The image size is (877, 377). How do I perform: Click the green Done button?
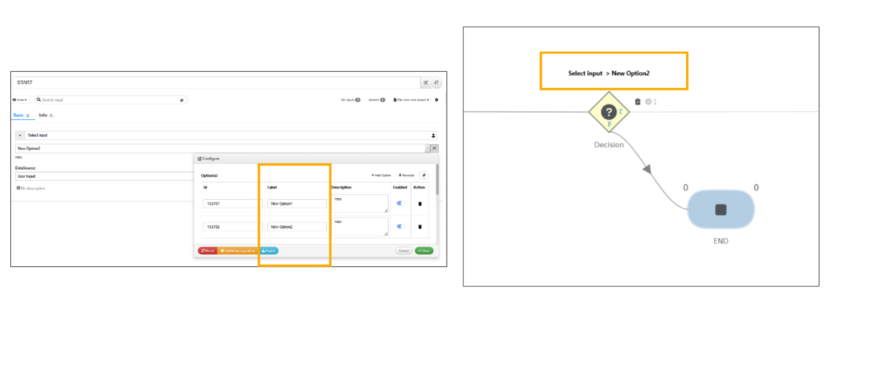point(424,251)
